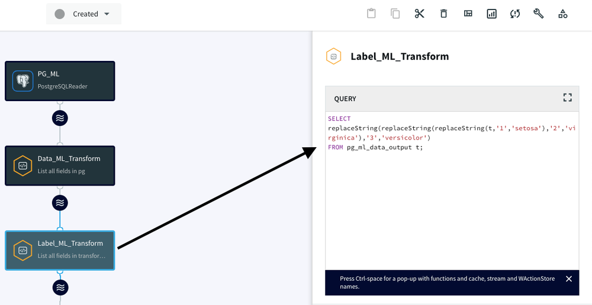Select the Data_ML_Transform node
Viewport: 592px width, 305px height.
60,166
